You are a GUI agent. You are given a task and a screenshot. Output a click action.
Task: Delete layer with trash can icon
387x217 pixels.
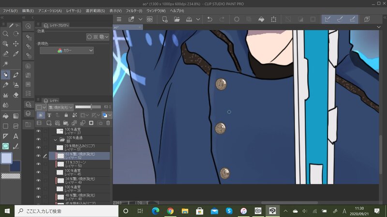coord(108,123)
